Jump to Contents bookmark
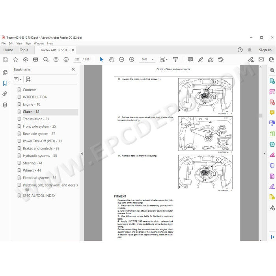The height and width of the screenshot is (276, 276). [30, 90]
